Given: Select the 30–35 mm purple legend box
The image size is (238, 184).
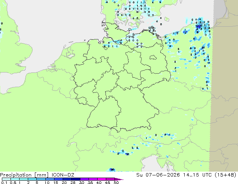Looking at the screenshot, I should tap(84, 179).
